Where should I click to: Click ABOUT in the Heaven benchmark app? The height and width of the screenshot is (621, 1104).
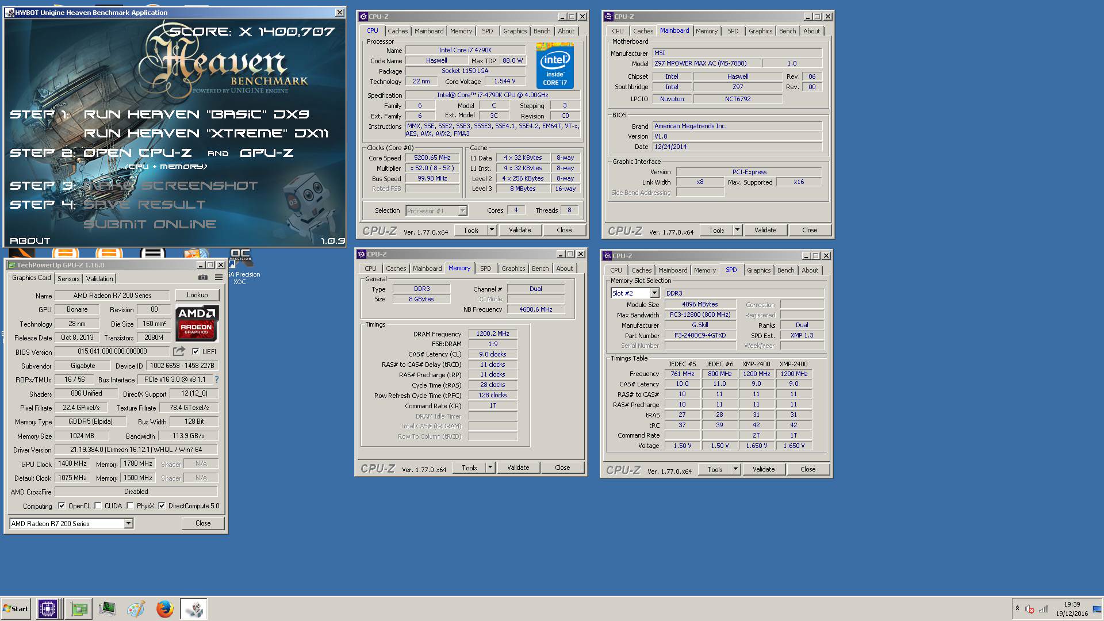(x=30, y=241)
